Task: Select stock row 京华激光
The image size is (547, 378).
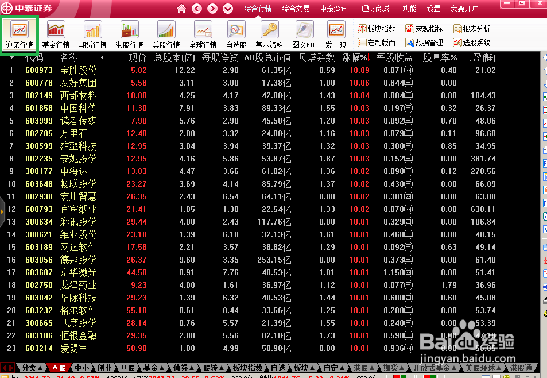Action: 253,273
